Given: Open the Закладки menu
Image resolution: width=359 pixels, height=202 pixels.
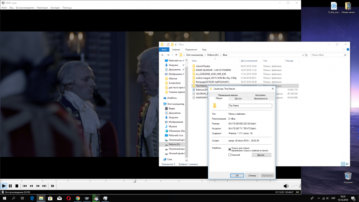Looking at the screenshot, I should tap(55, 7).
